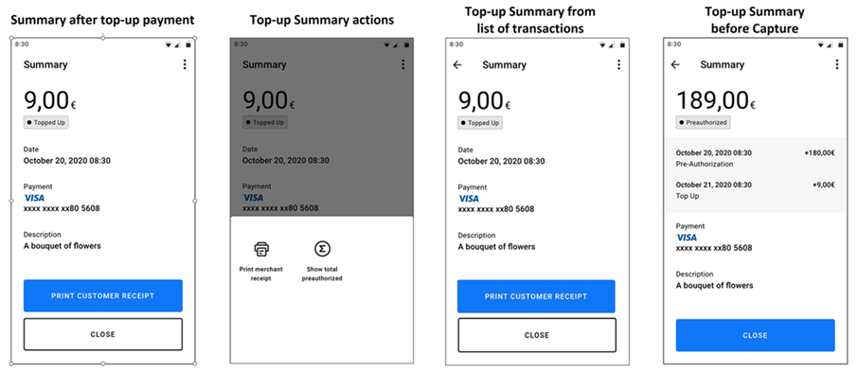Click VISA logo on the Preauthorized Summary screen
The height and width of the screenshot is (372, 858).
(x=687, y=238)
